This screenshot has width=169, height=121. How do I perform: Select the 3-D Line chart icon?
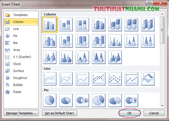148,79
